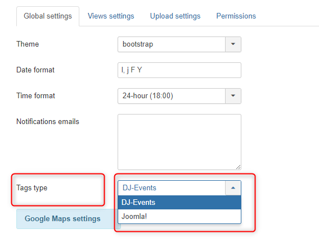Open the Global settings tab
Viewport: 319px width, 247px height.
(48, 16)
